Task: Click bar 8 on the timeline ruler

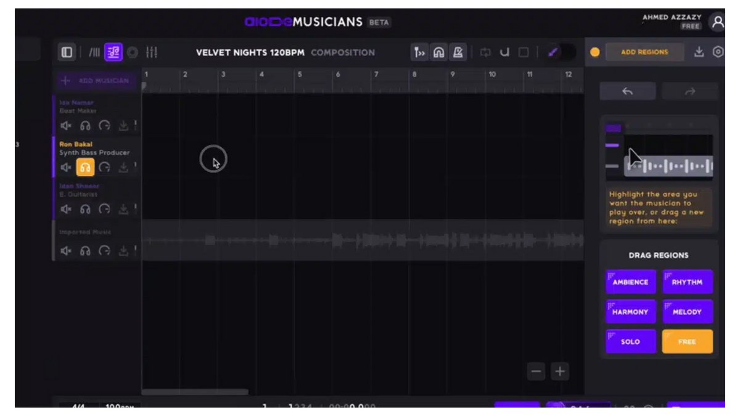Action: coord(414,75)
